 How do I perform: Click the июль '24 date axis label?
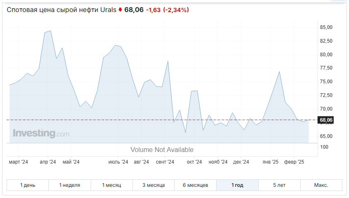tap(118, 162)
